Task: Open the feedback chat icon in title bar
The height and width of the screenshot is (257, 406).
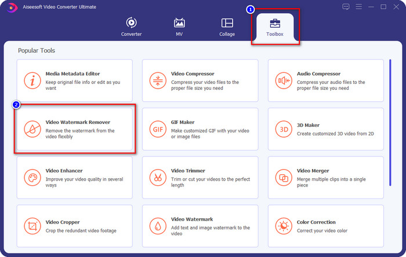Action: click(x=346, y=7)
